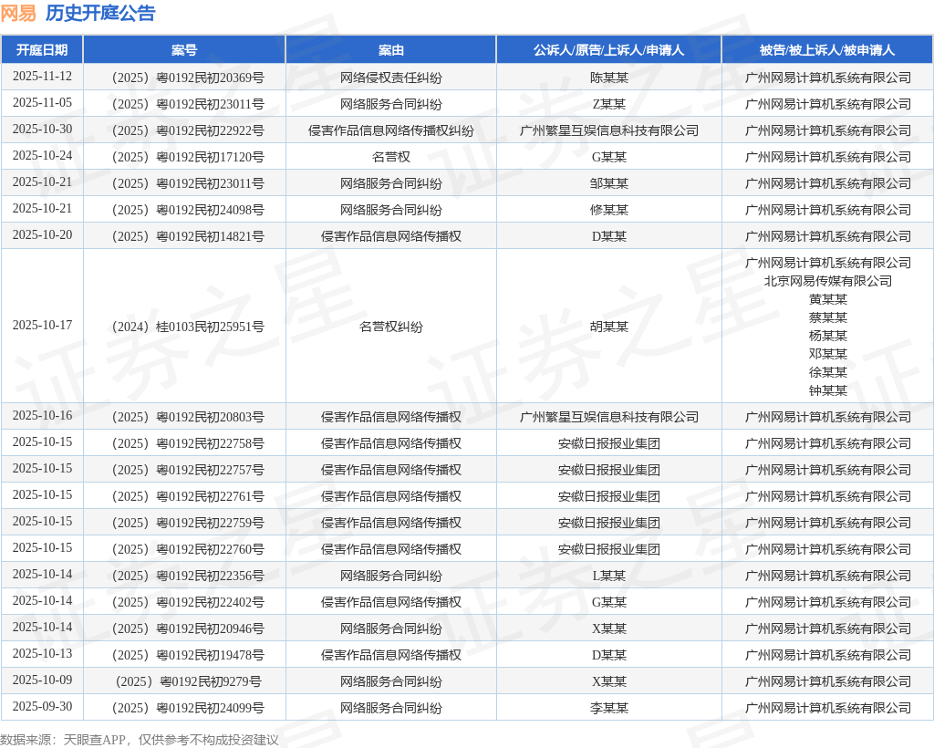Click plaintiff L某某
934x748 pixels.
coord(608,576)
